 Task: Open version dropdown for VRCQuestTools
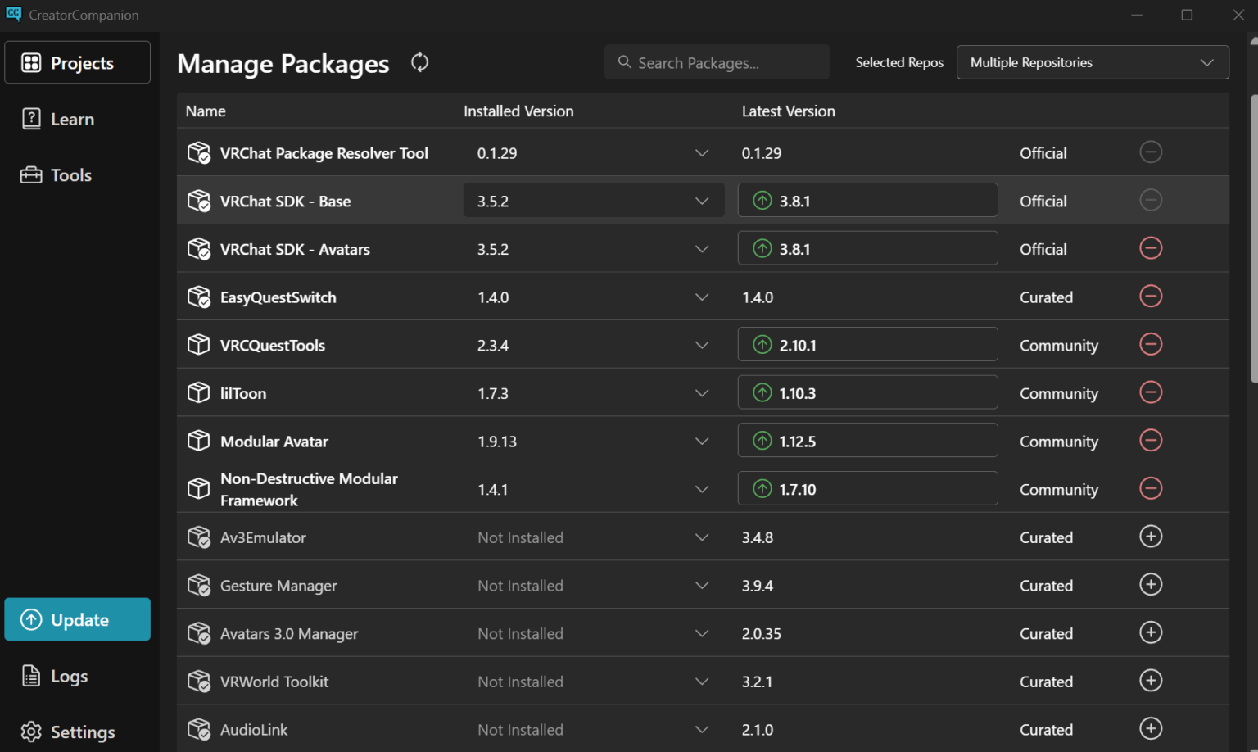(701, 345)
